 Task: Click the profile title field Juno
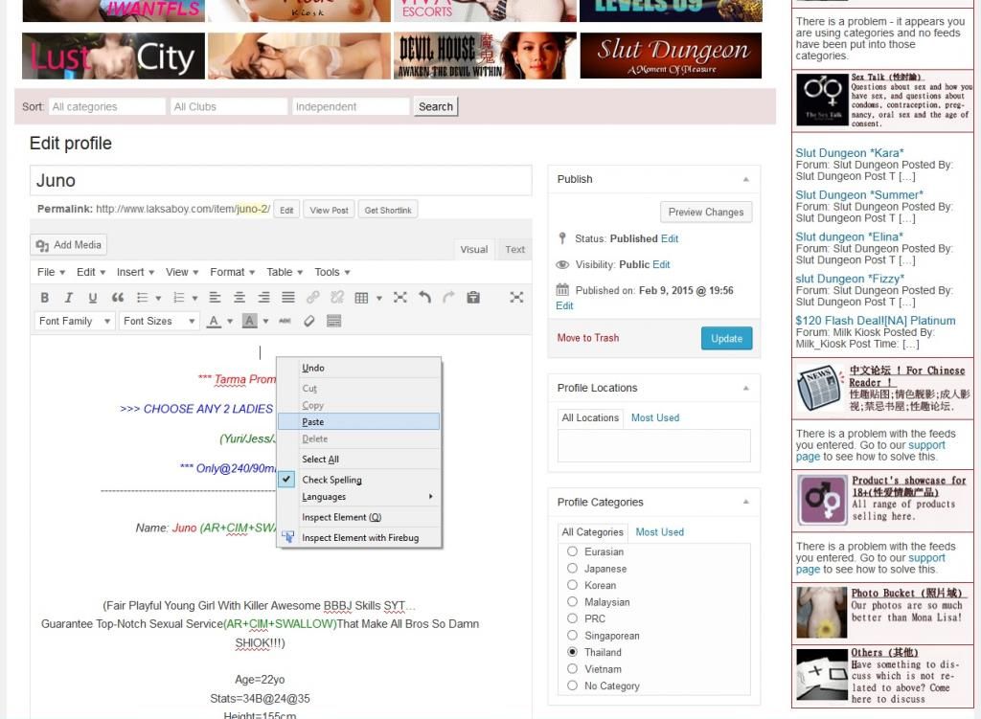point(281,181)
